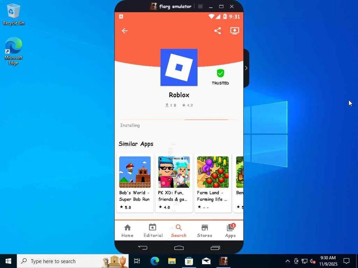
Task: Click the flarg emulator taskbar icon
Action: [x=223, y=261]
